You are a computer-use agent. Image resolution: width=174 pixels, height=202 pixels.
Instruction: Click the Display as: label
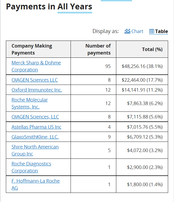click(x=106, y=31)
